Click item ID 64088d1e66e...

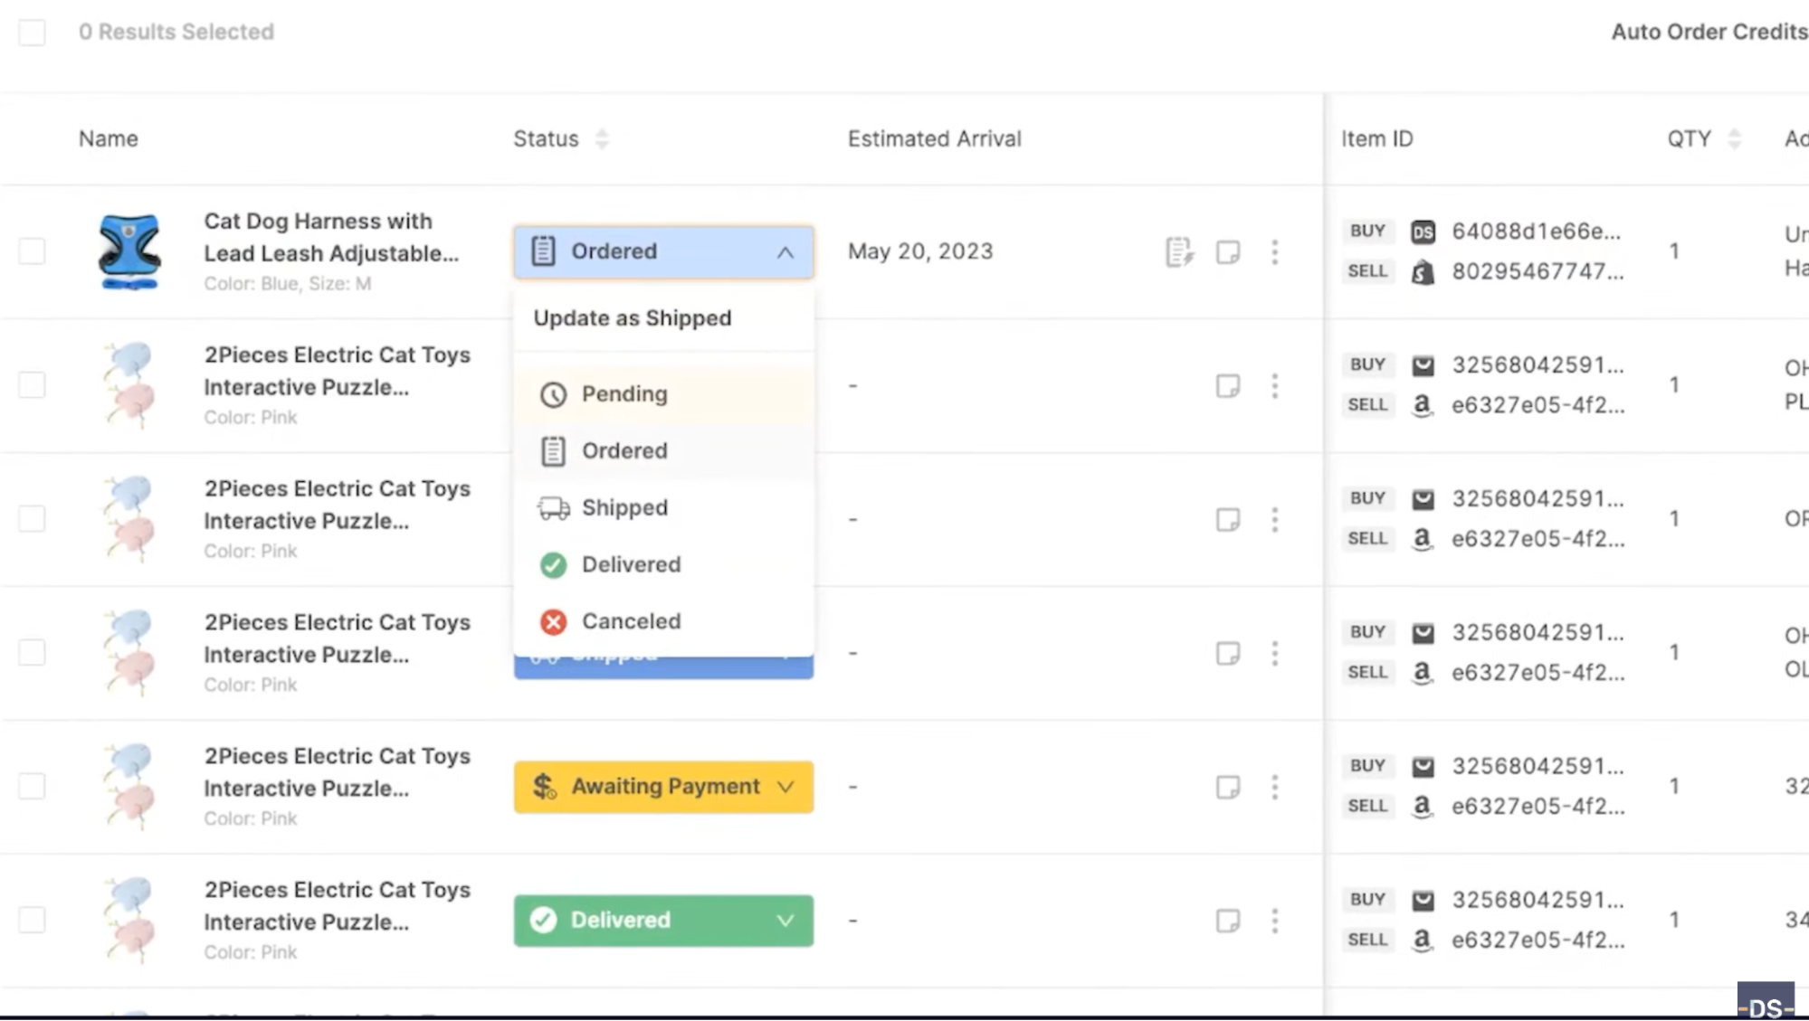point(1537,232)
